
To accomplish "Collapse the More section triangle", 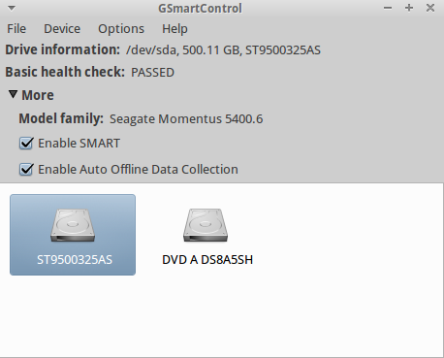I will coord(13,94).
